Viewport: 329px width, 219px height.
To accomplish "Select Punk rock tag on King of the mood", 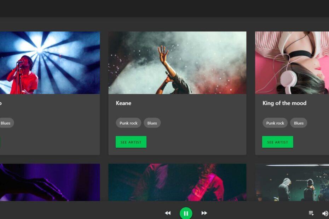I will (x=275, y=123).
